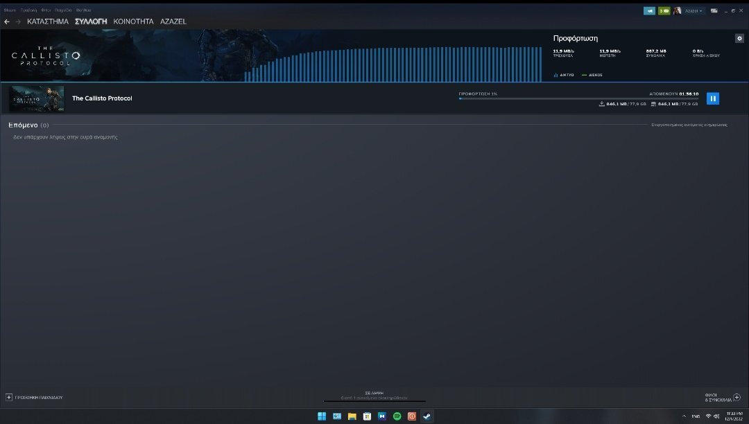
Task: Click the disk written icon
Action: pyautogui.click(x=653, y=103)
